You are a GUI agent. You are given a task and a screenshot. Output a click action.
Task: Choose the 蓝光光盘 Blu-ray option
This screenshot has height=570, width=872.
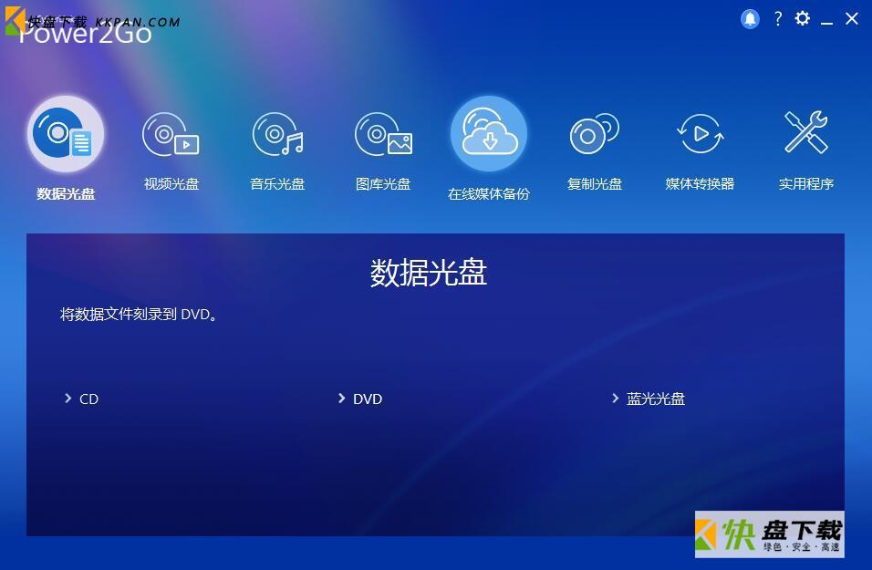point(656,399)
